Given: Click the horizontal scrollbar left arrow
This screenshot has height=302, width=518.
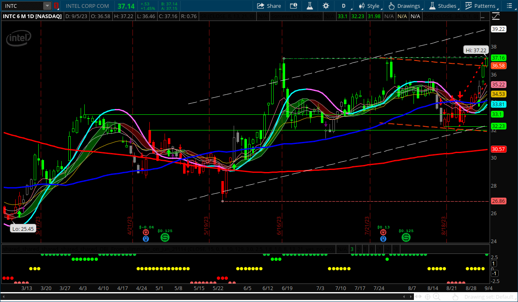Looking at the screenshot, I should [x=4, y=297].
